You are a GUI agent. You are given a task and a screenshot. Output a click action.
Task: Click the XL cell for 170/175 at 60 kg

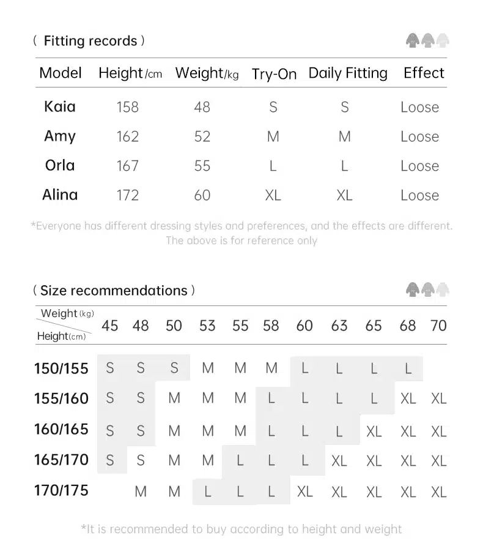304,492
